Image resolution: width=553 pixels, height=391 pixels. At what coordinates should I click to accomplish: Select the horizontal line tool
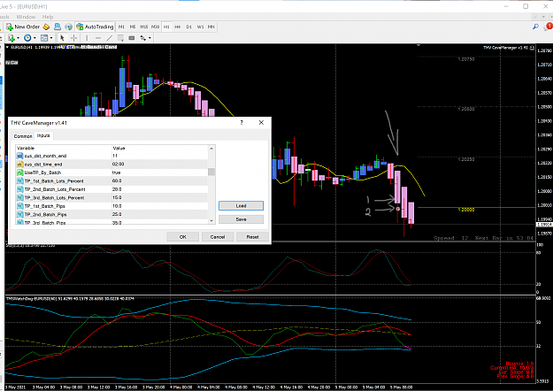(x=98, y=38)
